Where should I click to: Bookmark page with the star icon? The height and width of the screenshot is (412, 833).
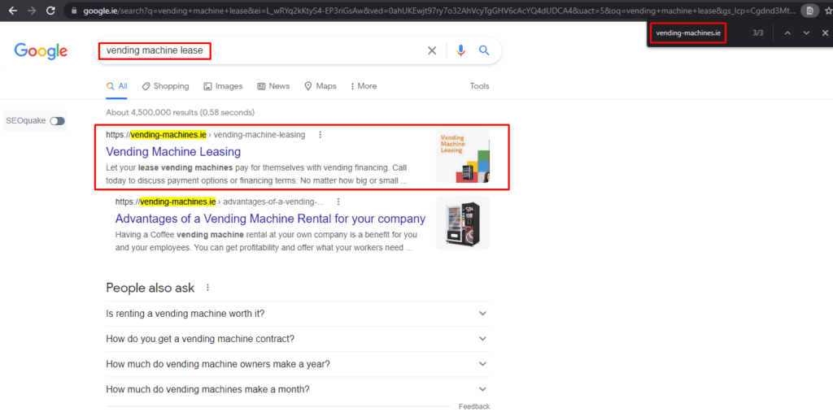click(828, 11)
